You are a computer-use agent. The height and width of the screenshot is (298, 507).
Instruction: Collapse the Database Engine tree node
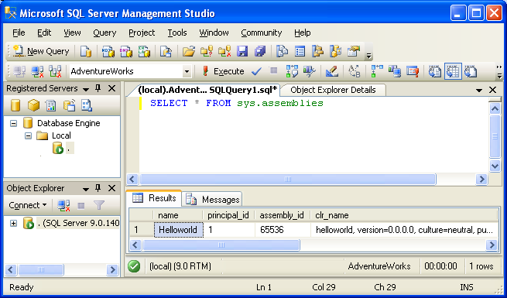(x=13, y=124)
